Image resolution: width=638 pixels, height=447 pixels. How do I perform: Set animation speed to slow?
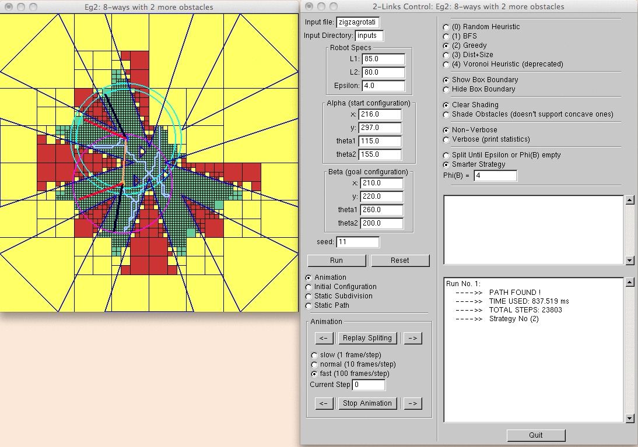pos(315,355)
